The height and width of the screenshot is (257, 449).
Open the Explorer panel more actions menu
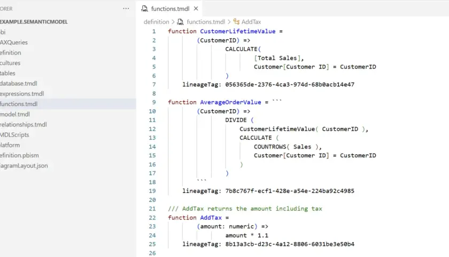[126, 9]
